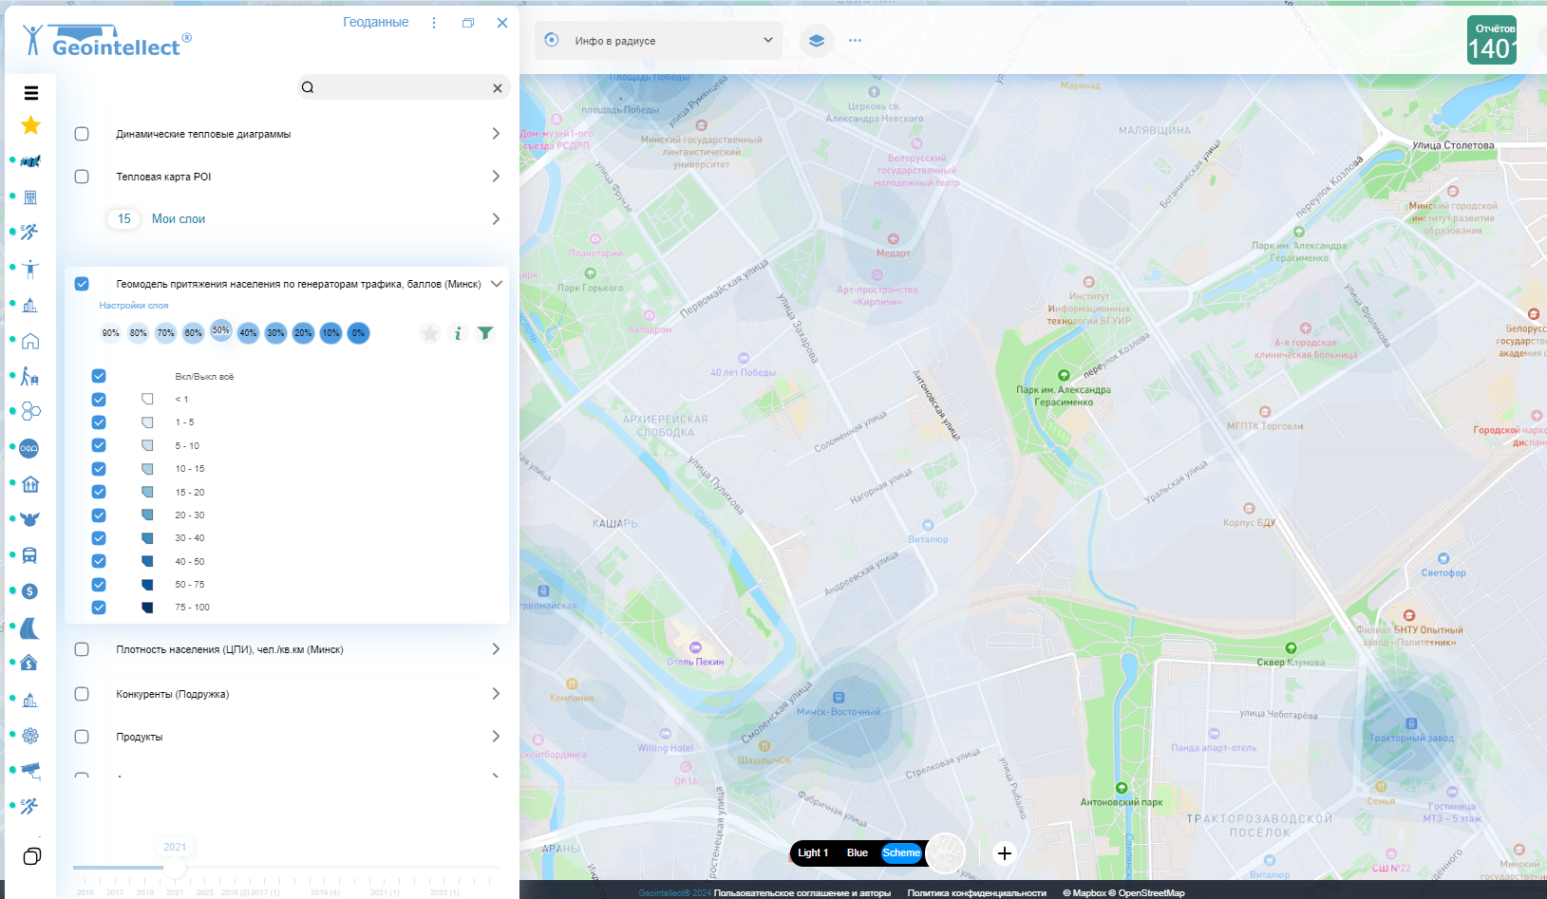Open the Настройки слоя link
This screenshot has width=1547, height=899.
click(x=134, y=306)
